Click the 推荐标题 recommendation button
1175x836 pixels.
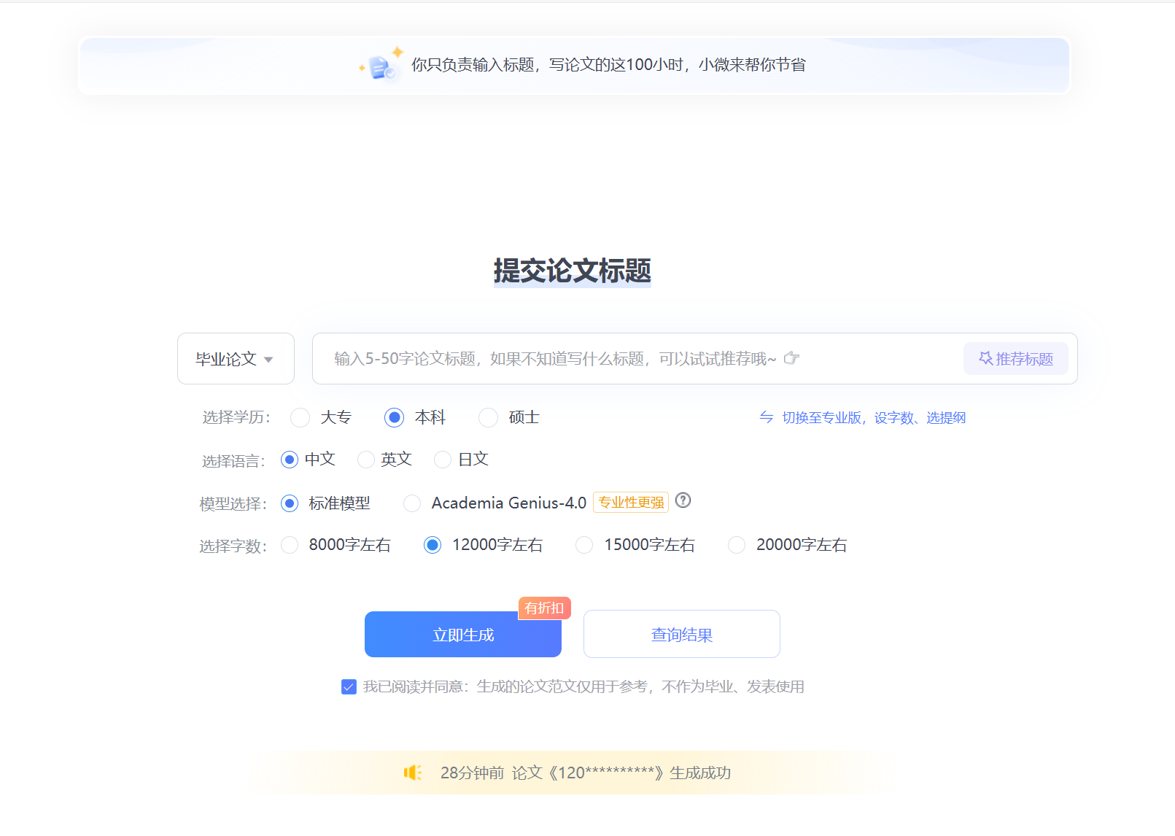pyautogui.click(x=1015, y=358)
